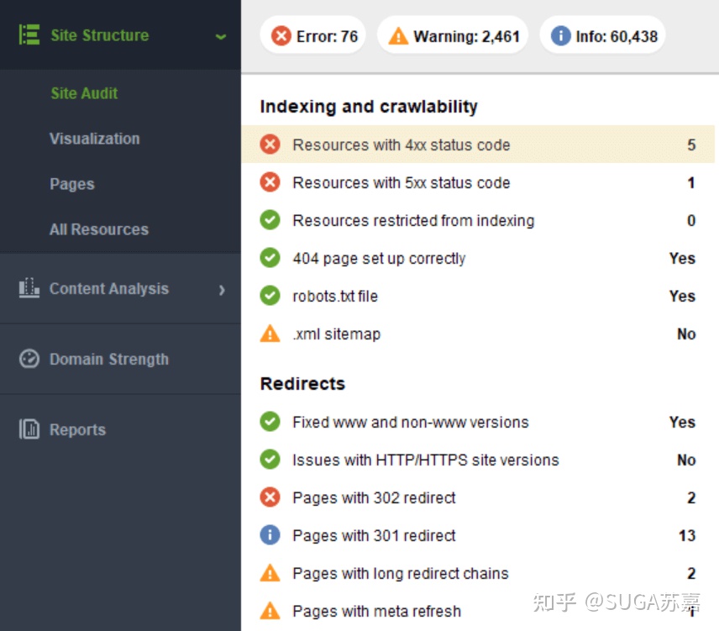Image resolution: width=719 pixels, height=631 pixels.
Task: Click red error icon for 302 redirect
Action: click(x=270, y=497)
